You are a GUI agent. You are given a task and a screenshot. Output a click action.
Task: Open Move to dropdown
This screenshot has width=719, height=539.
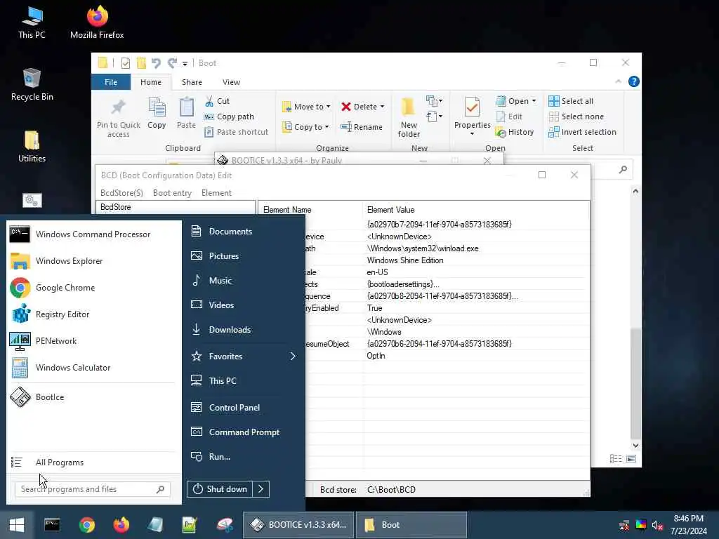(306, 107)
